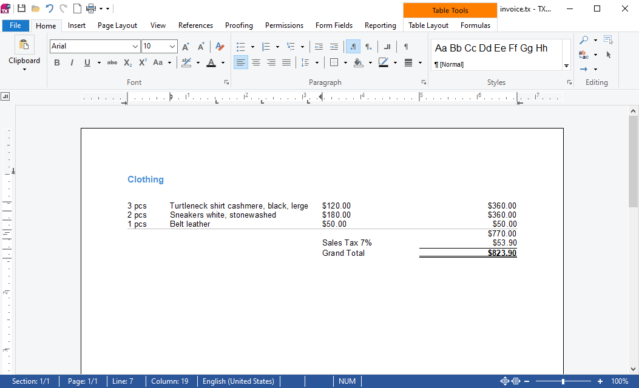The image size is (639, 388).
Task: Apply subscript formatting
Action: click(127, 62)
